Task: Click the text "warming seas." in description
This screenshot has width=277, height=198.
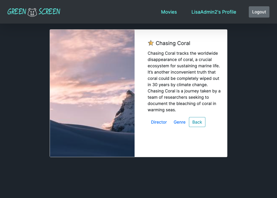Action: pos(162,110)
